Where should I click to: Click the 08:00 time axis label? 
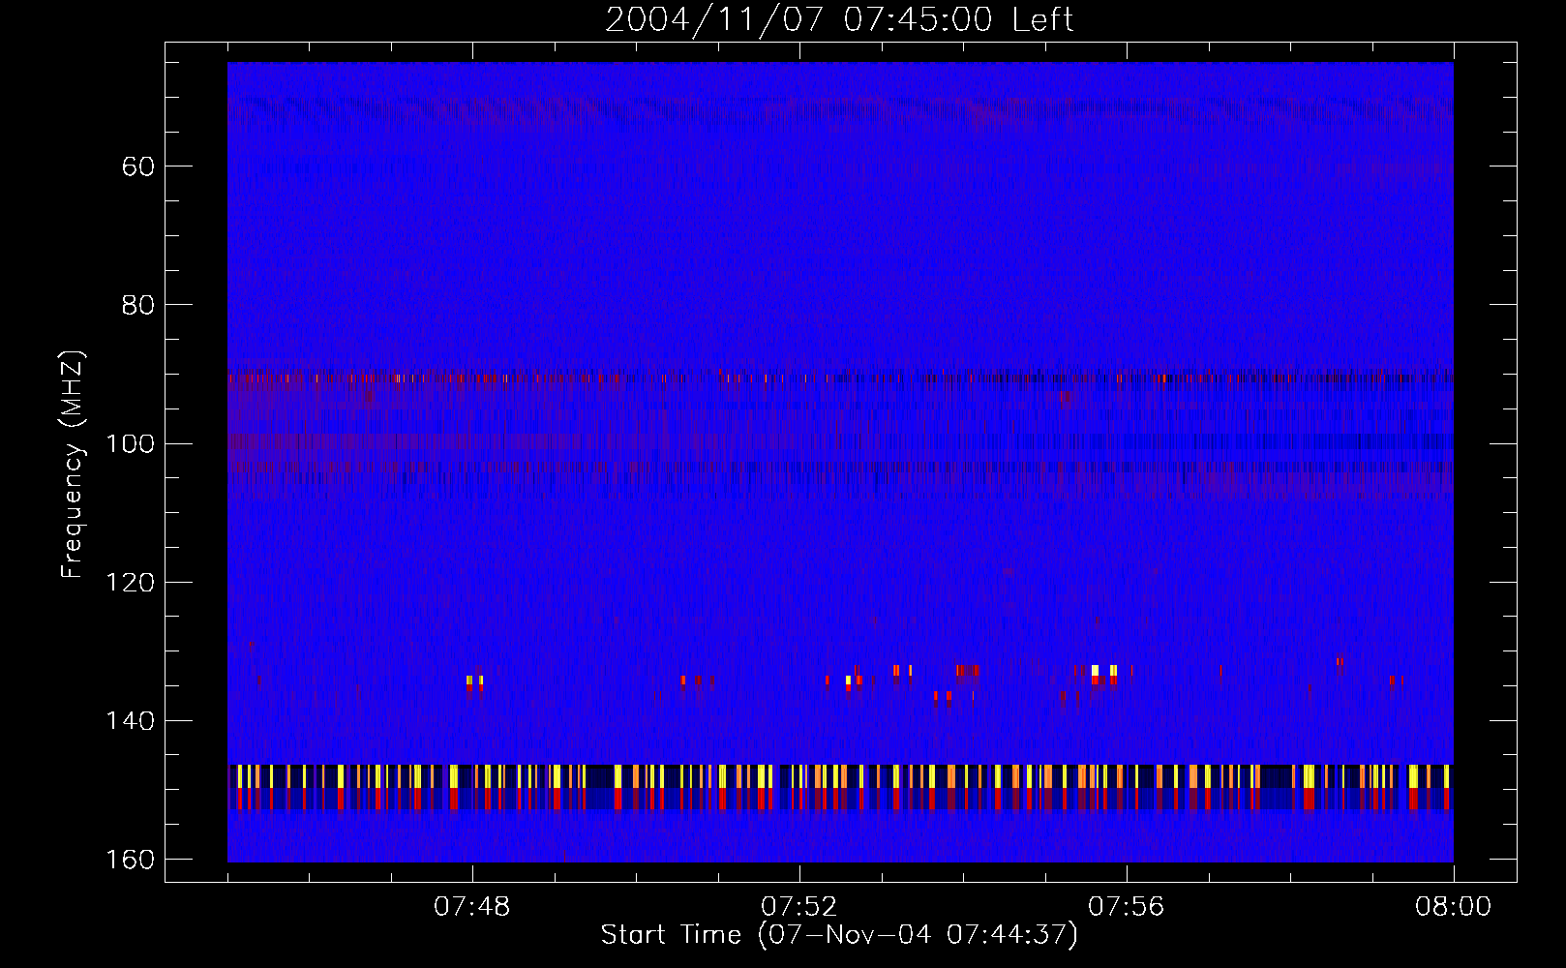(x=1453, y=907)
